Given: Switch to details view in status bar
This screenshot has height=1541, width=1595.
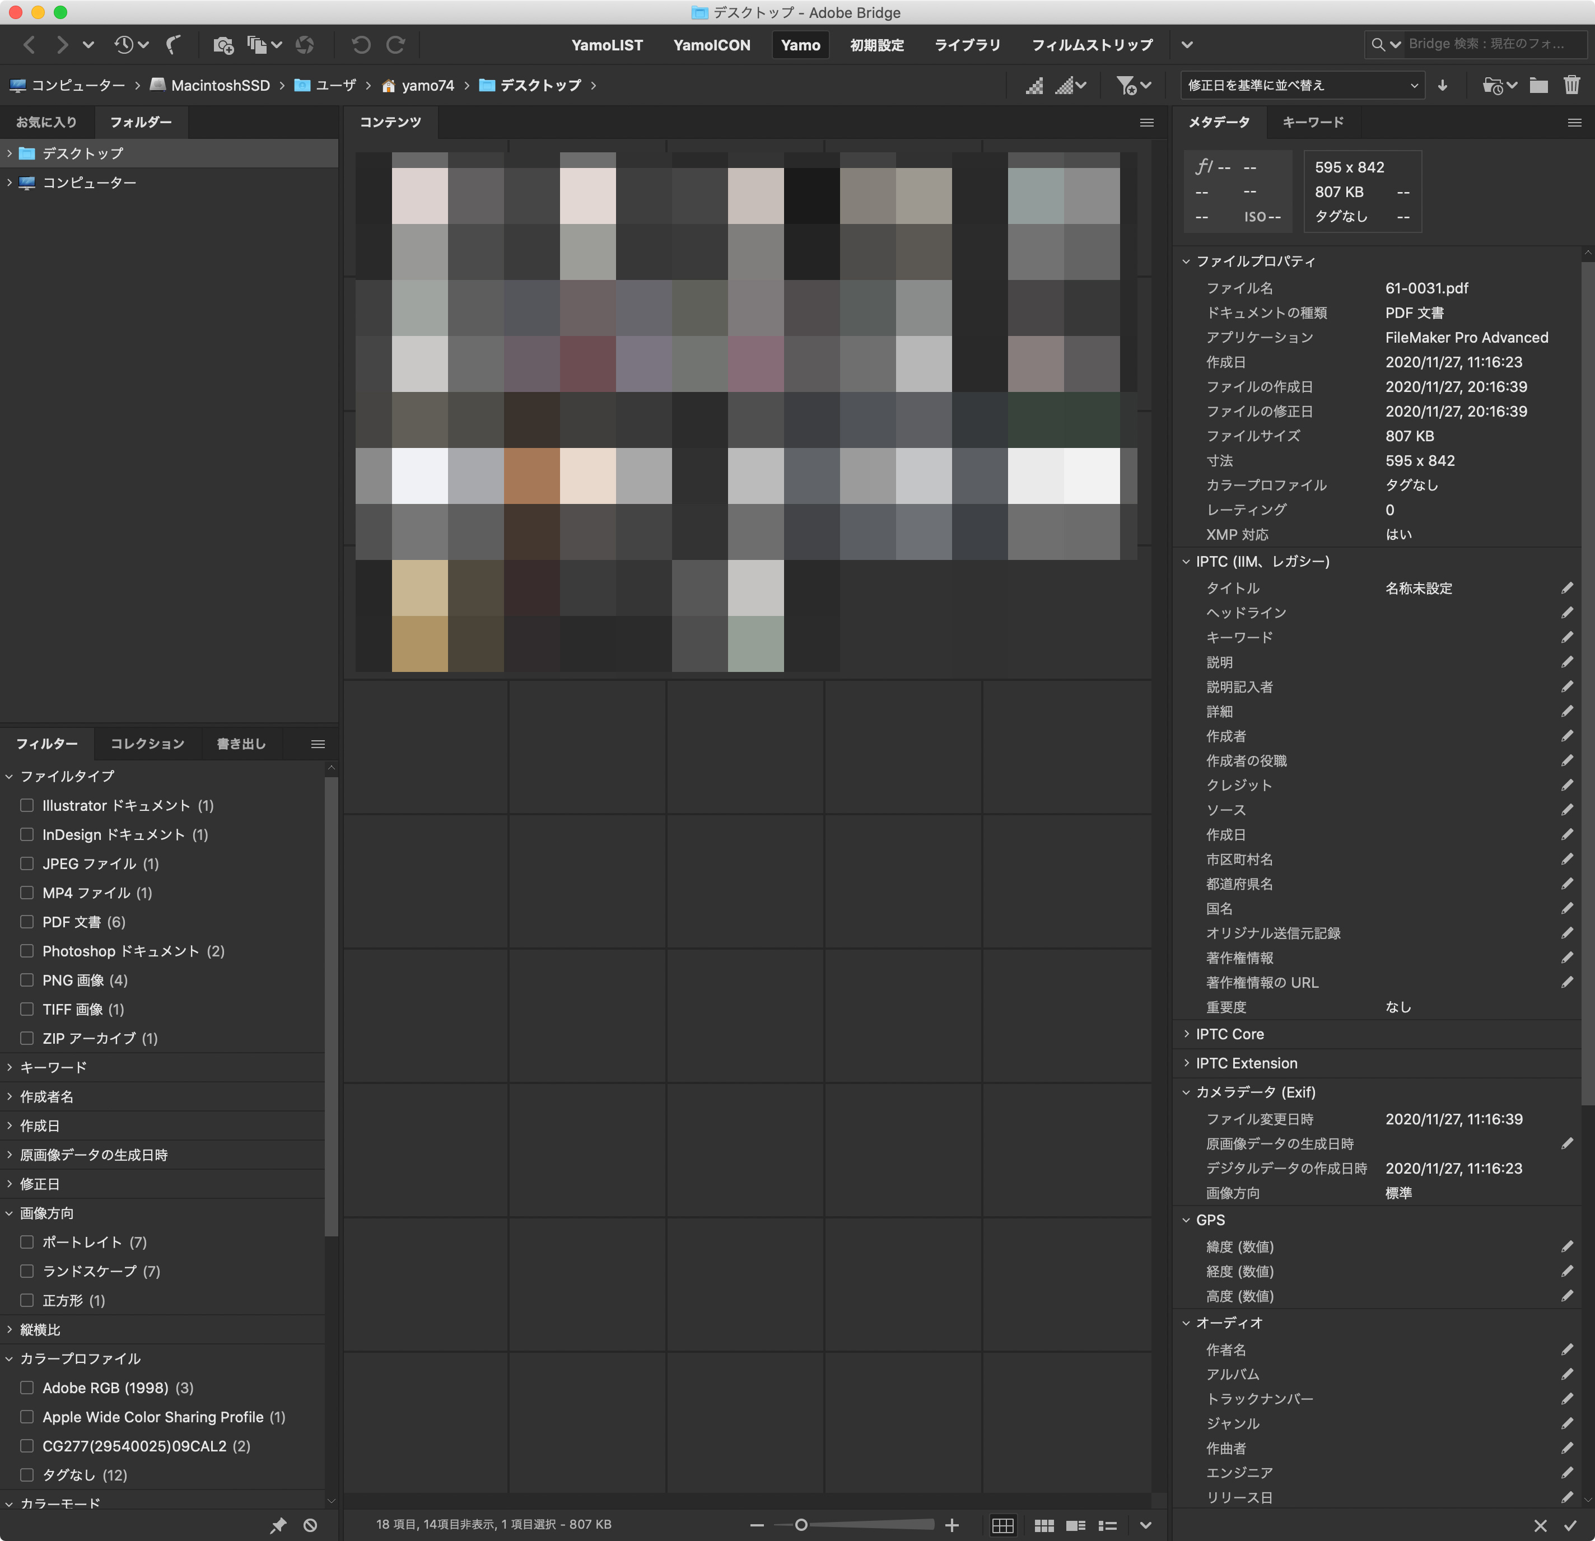Looking at the screenshot, I should tap(1076, 1525).
